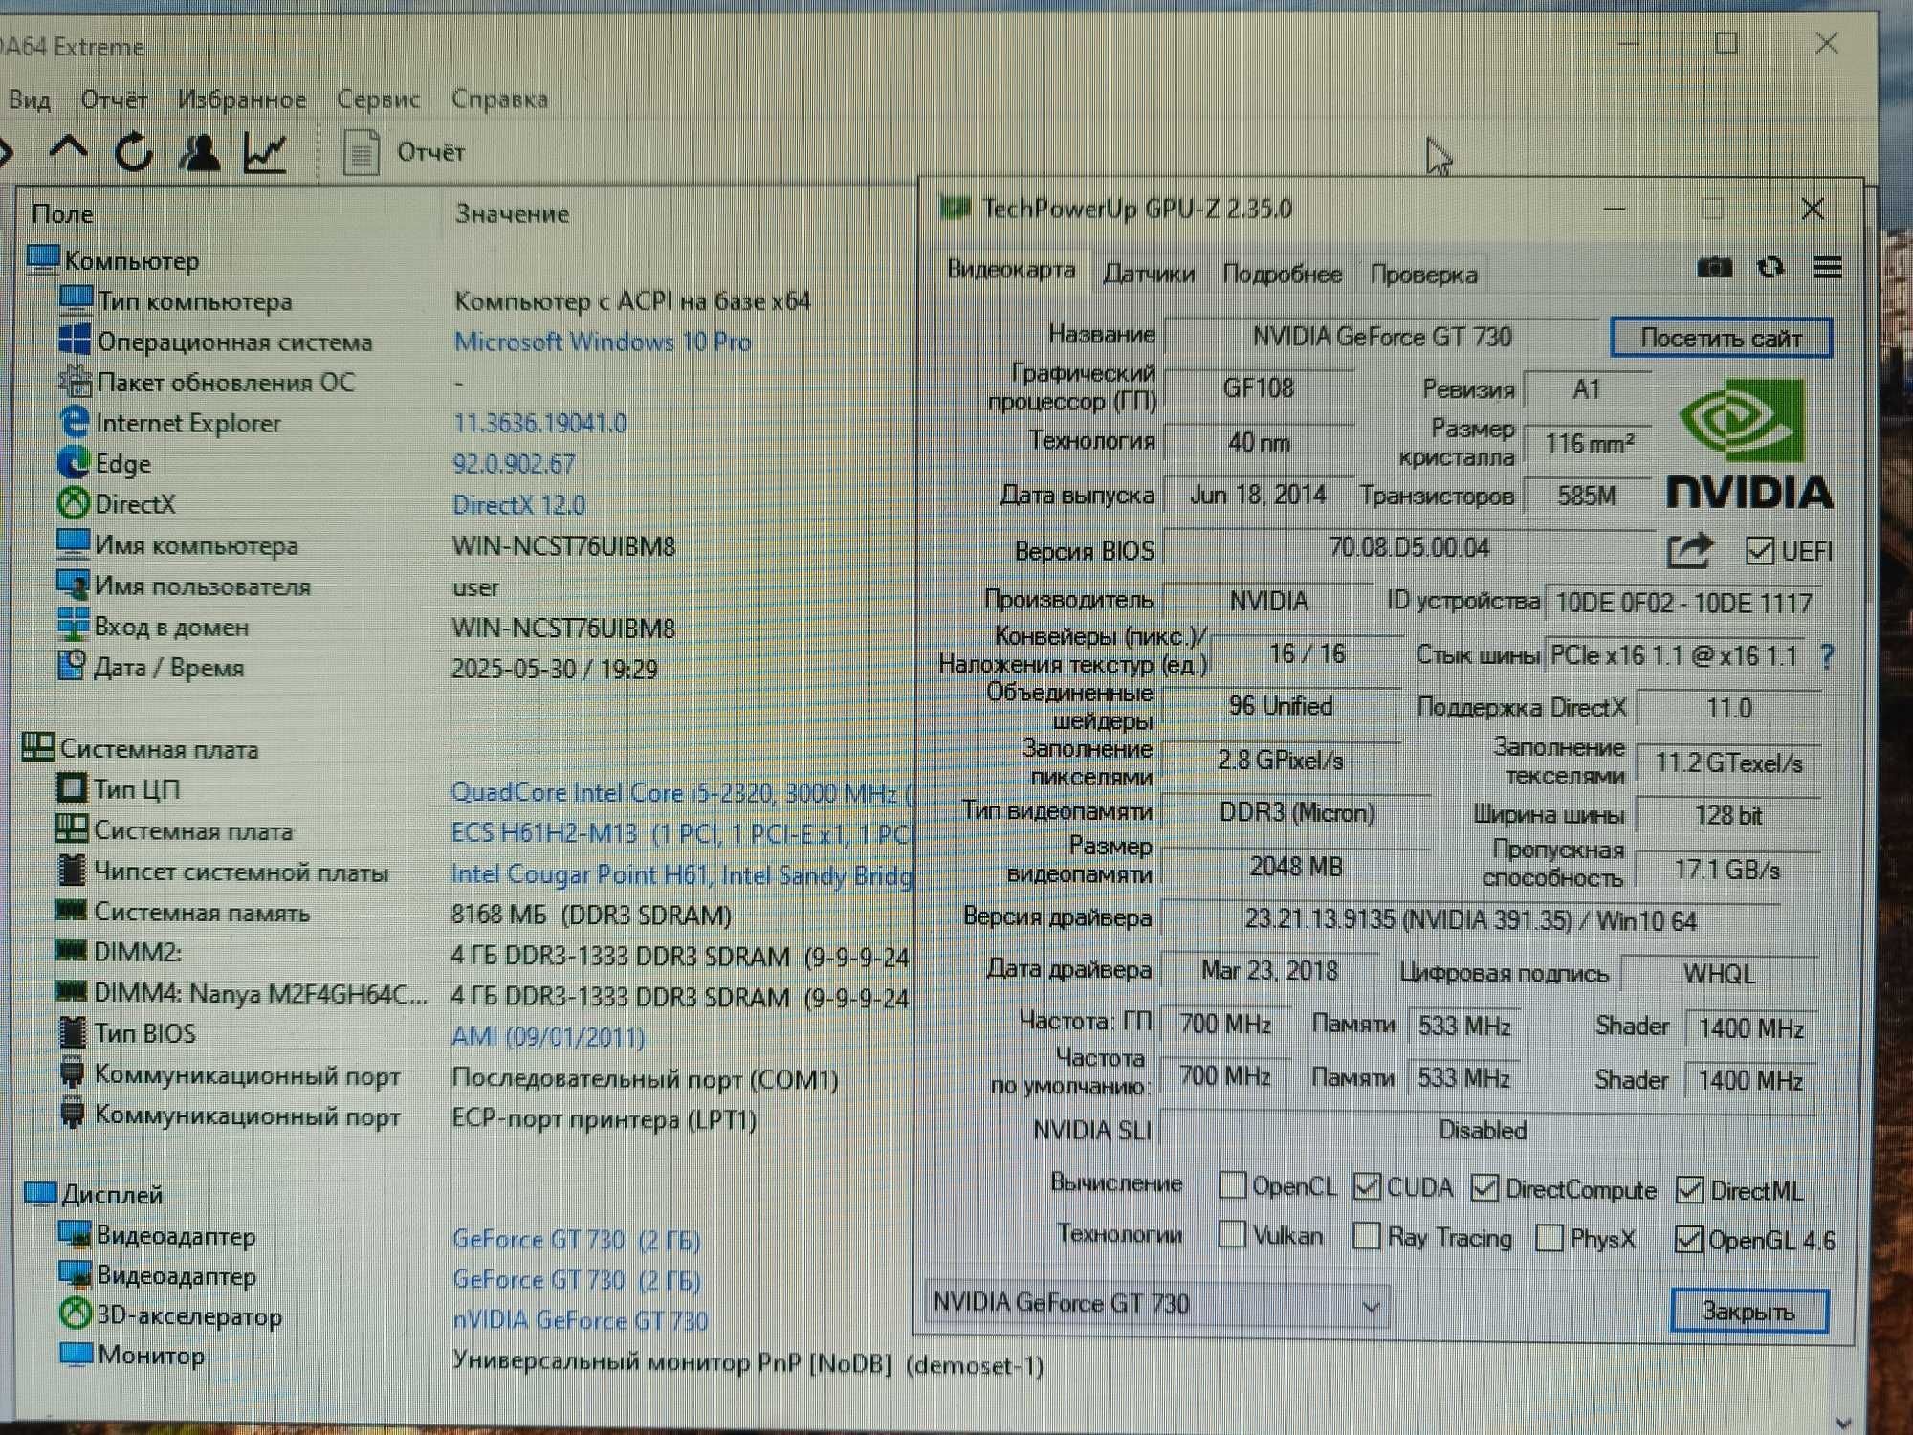1913x1435 pixels.
Task: Select the Тип BIOS chip icon
Action: point(72,1032)
